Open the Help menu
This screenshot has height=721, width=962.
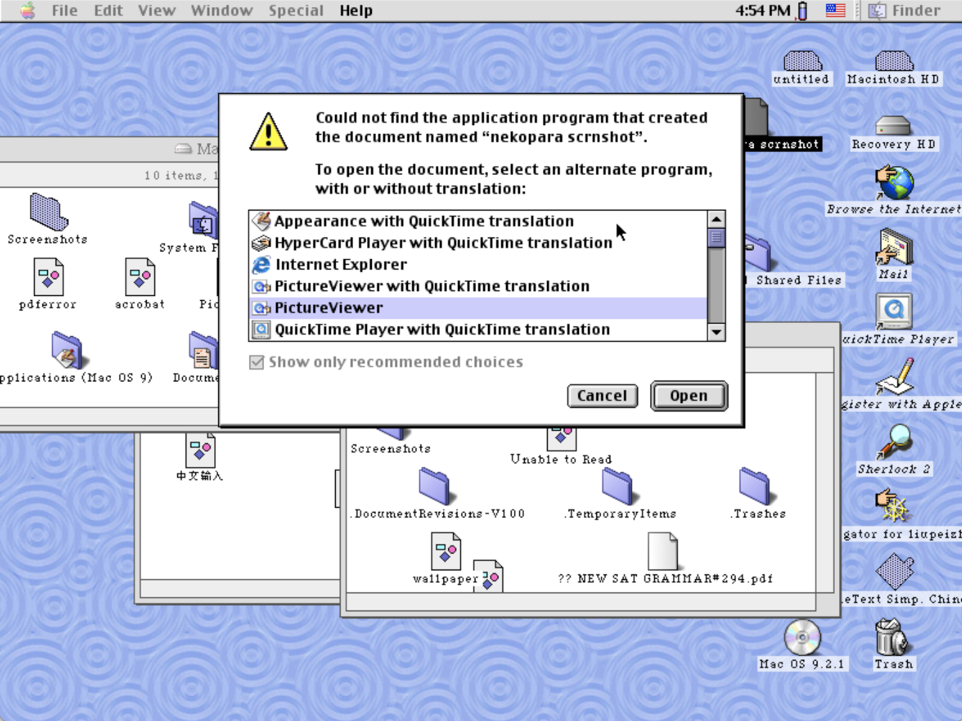pos(356,10)
